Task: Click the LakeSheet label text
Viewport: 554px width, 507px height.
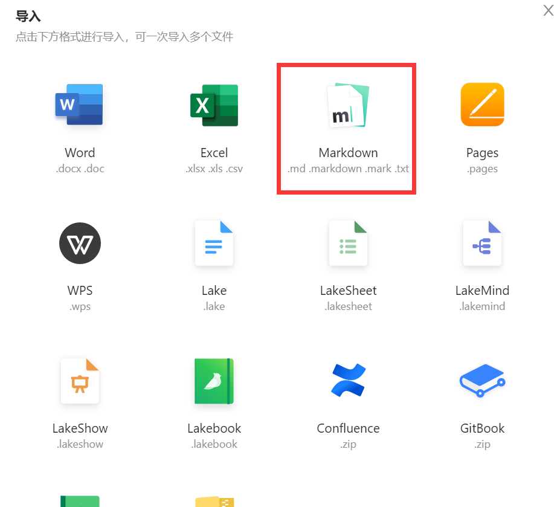Action: point(348,291)
